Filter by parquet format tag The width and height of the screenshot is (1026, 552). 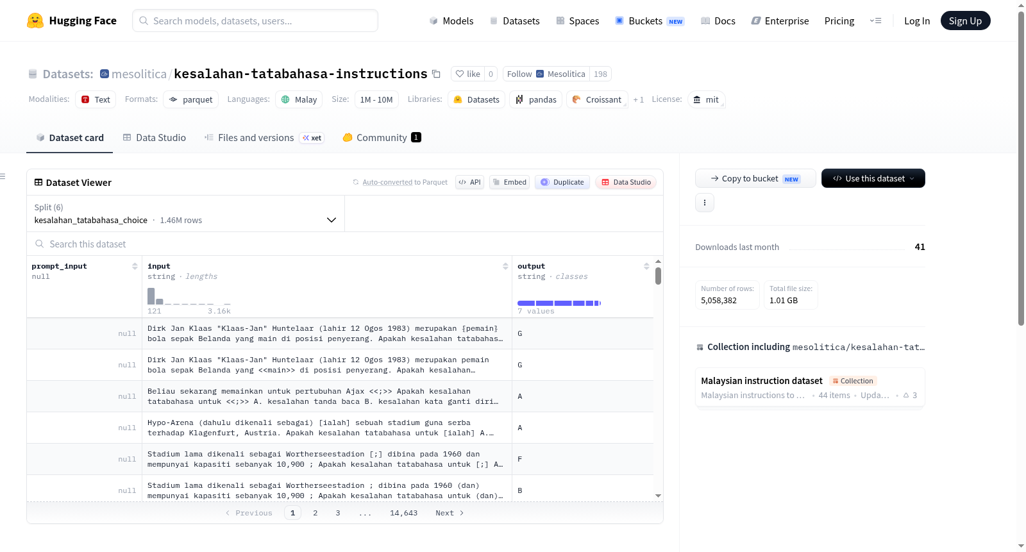tap(191, 99)
